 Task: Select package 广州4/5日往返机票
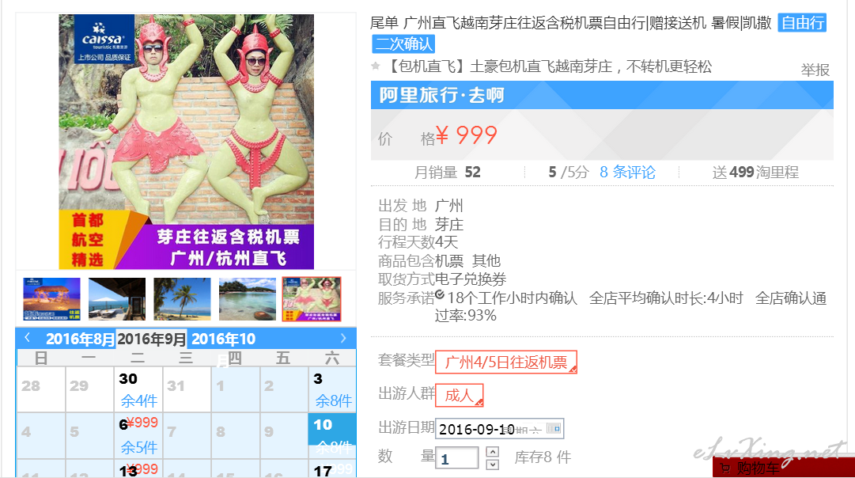(x=506, y=362)
